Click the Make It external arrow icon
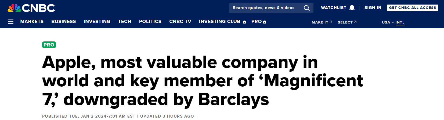This screenshot has width=444, height=120. pos(331,22)
